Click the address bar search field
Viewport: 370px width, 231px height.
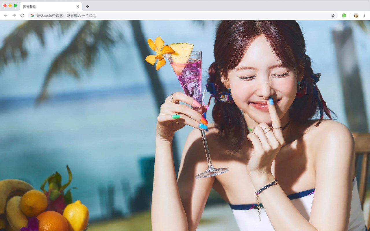coord(183,15)
